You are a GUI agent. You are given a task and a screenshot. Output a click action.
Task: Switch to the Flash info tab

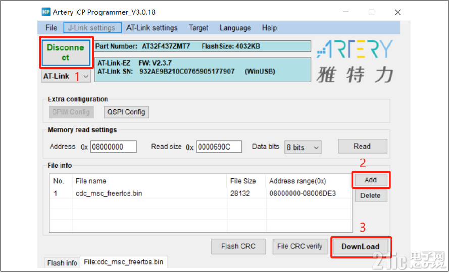(62, 263)
